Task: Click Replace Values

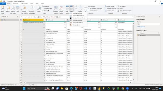Action: pyautogui.click(x=92, y=11)
